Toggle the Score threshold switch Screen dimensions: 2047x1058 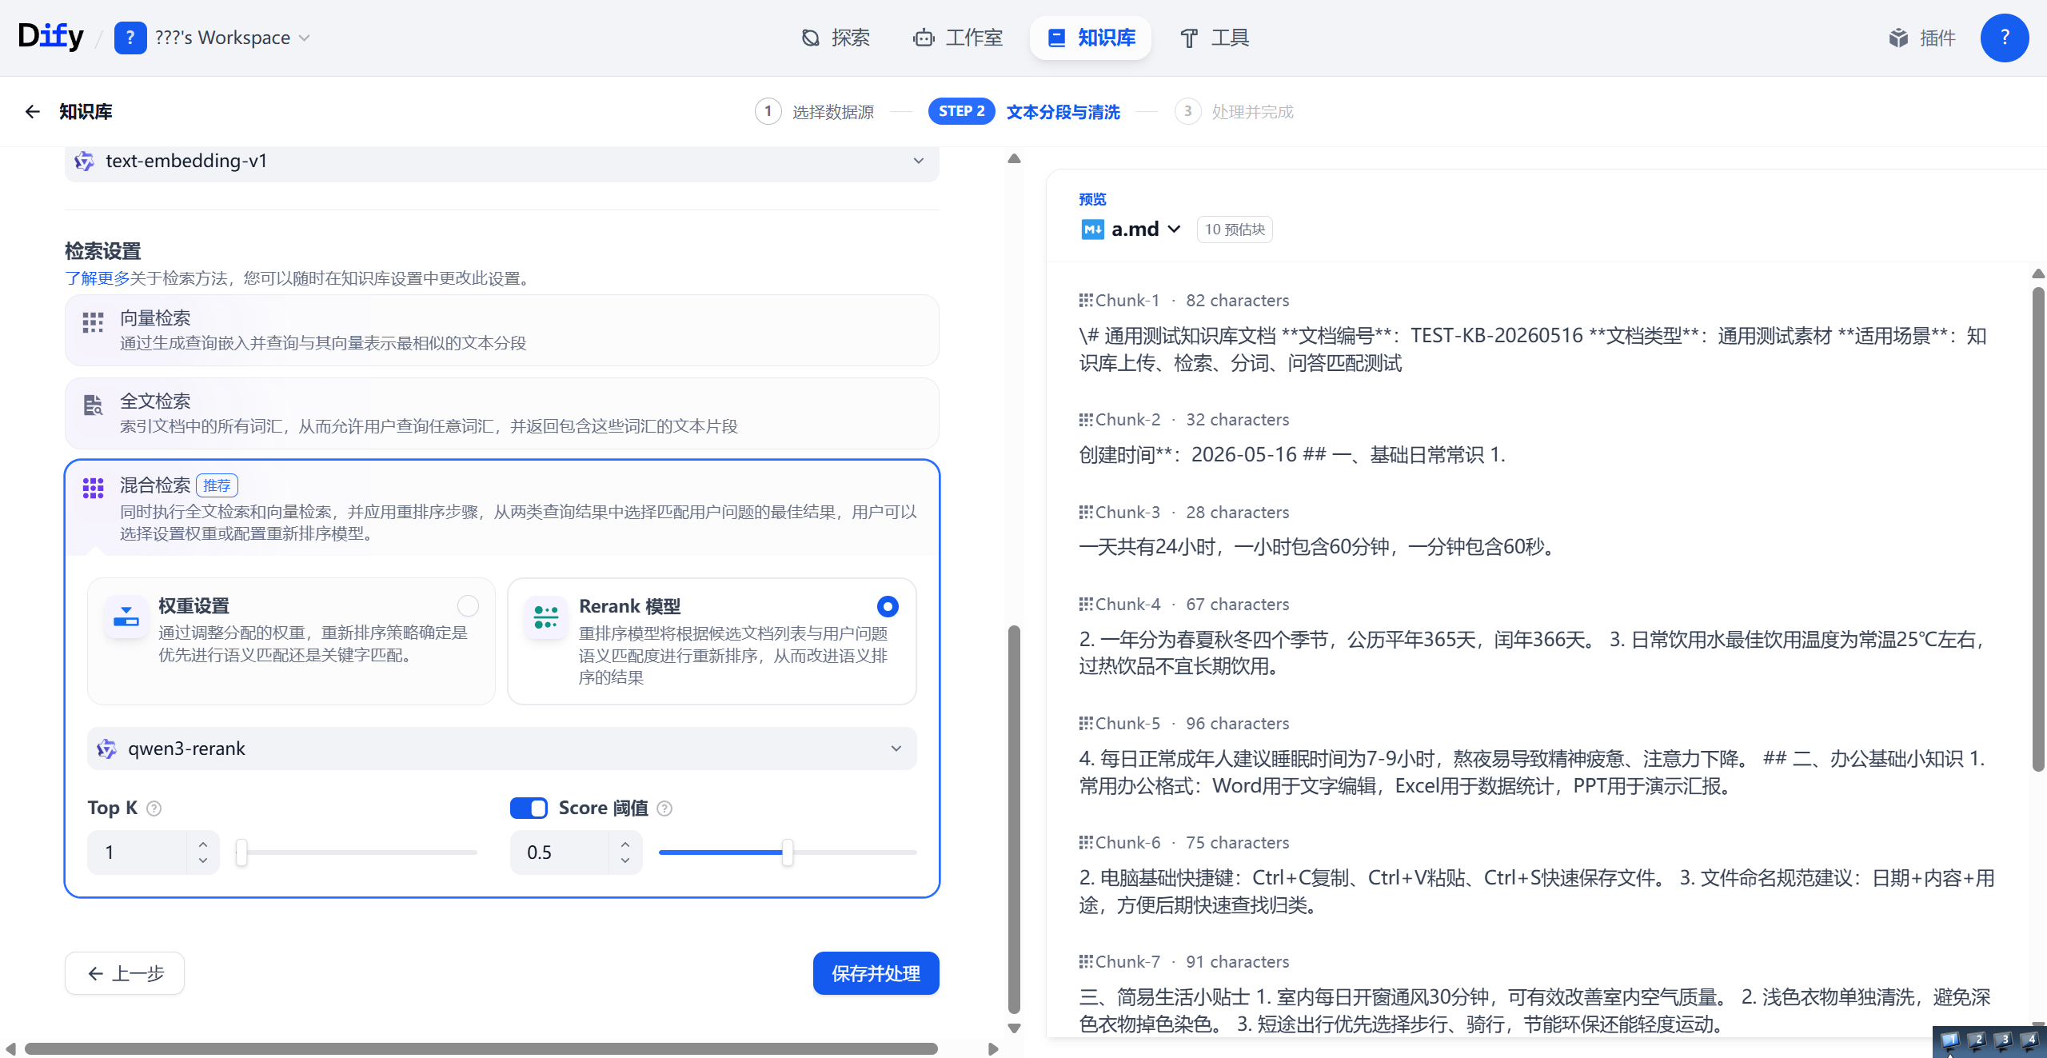[529, 808]
